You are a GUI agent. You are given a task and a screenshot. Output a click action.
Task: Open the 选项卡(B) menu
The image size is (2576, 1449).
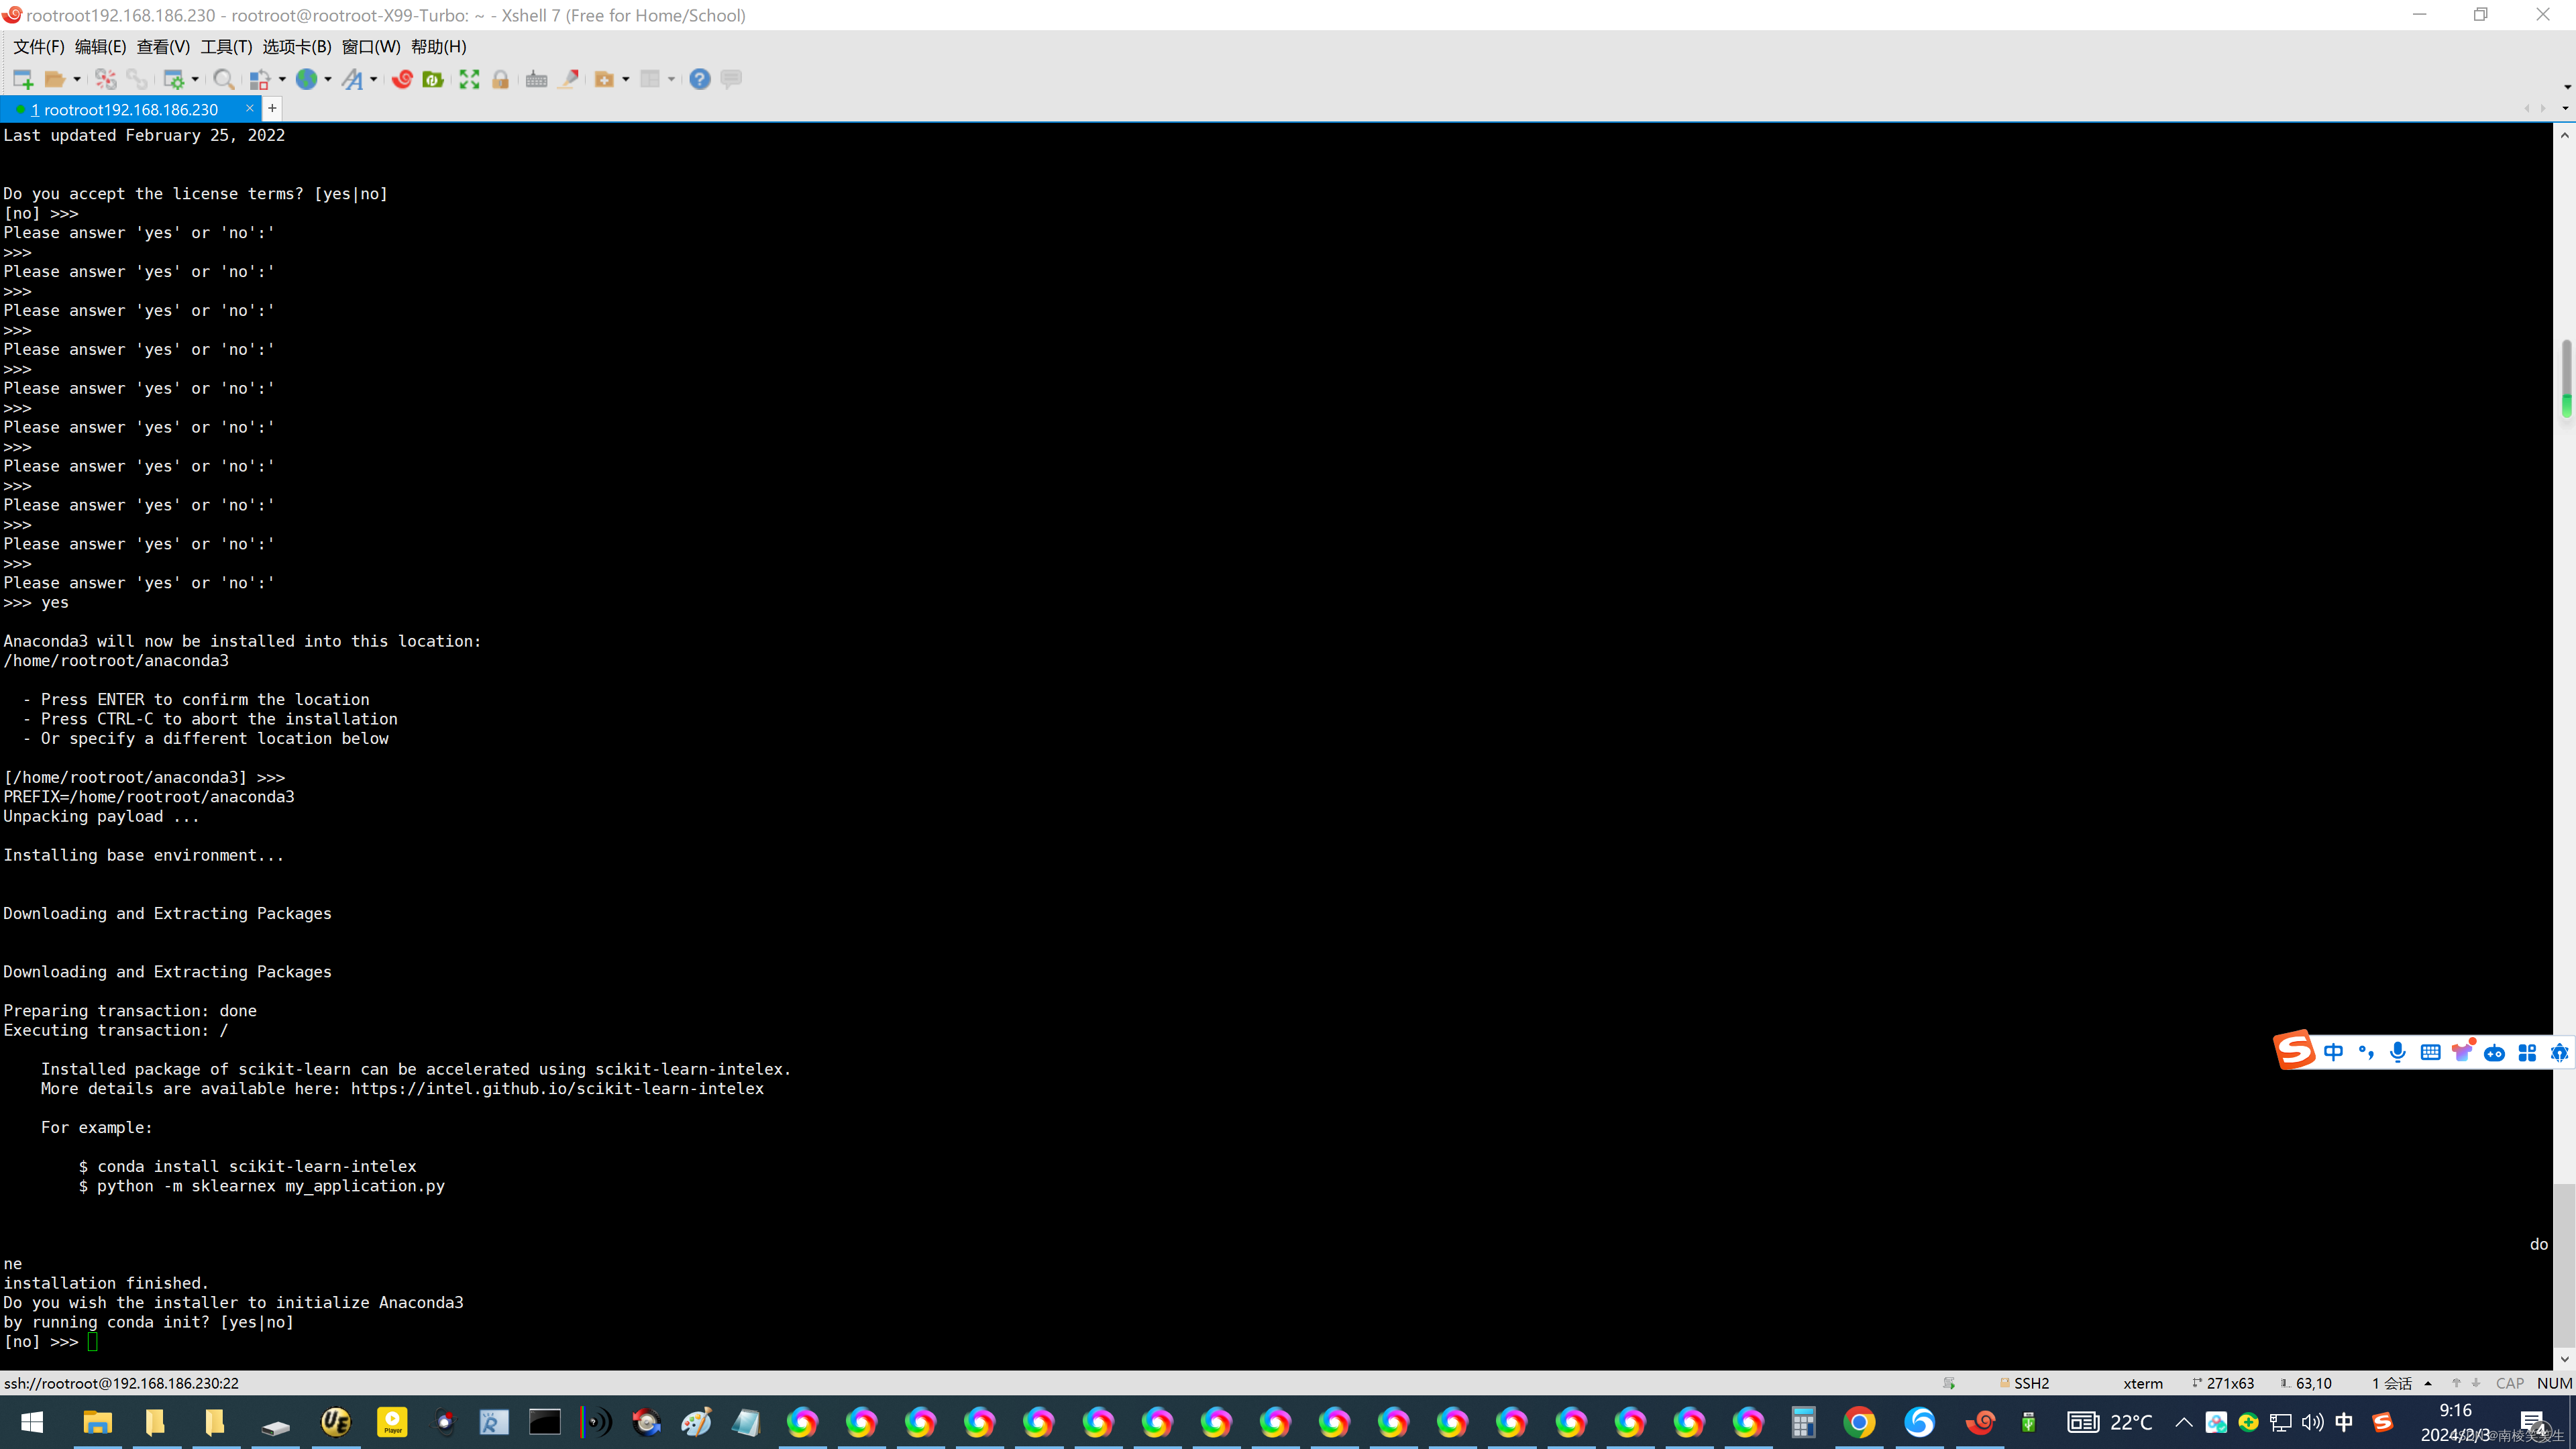297,47
